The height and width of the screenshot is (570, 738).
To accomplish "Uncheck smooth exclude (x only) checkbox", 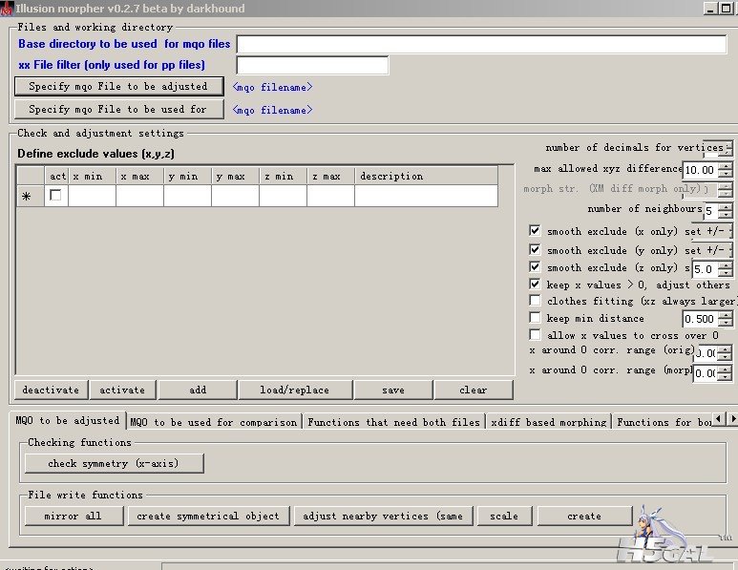I will tap(535, 231).
